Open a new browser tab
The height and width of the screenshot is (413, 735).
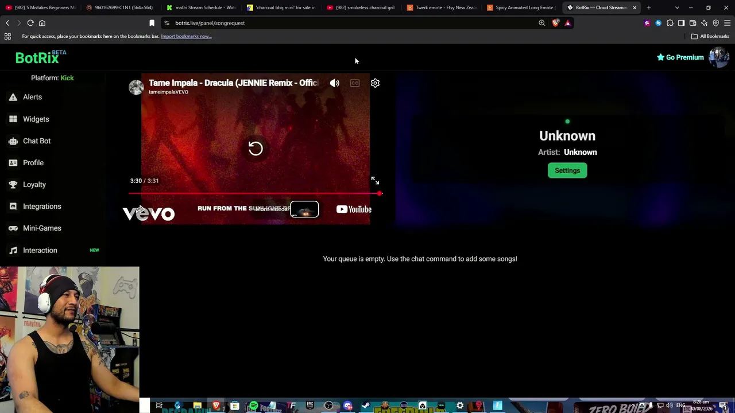pos(648,7)
